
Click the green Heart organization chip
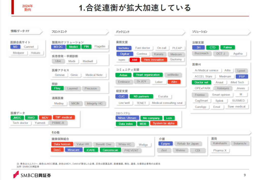tap(148, 75)
